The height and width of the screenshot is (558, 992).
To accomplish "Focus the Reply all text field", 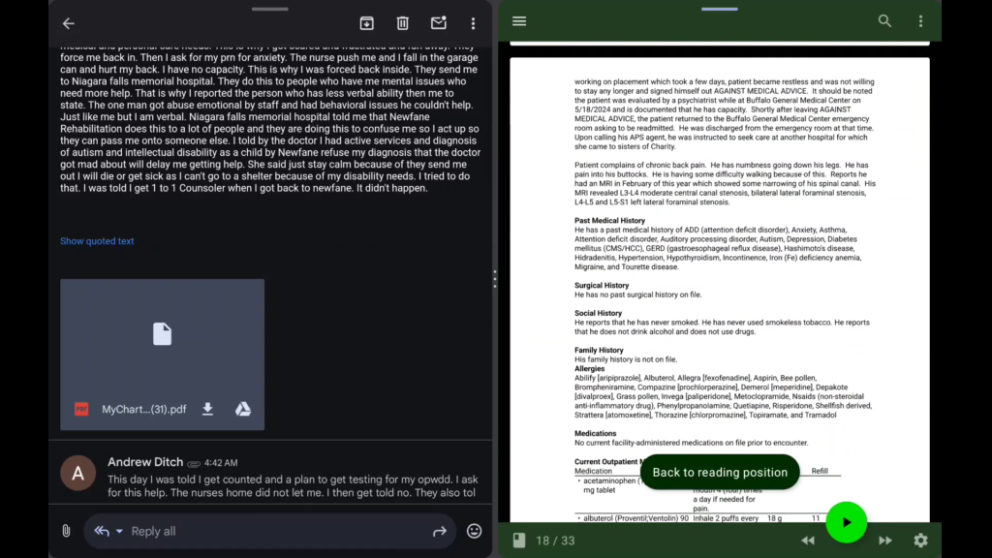I will [270, 531].
